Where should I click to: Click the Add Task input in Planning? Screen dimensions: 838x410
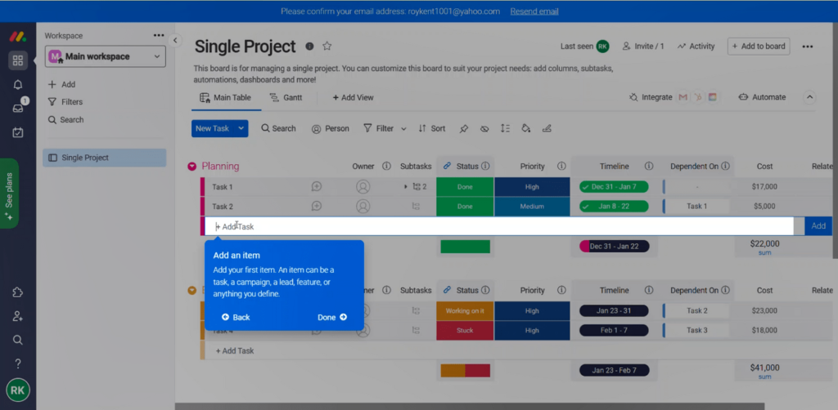499,226
